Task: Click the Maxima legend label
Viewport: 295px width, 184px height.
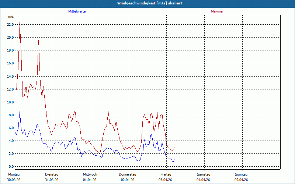Action: [x=216, y=11]
